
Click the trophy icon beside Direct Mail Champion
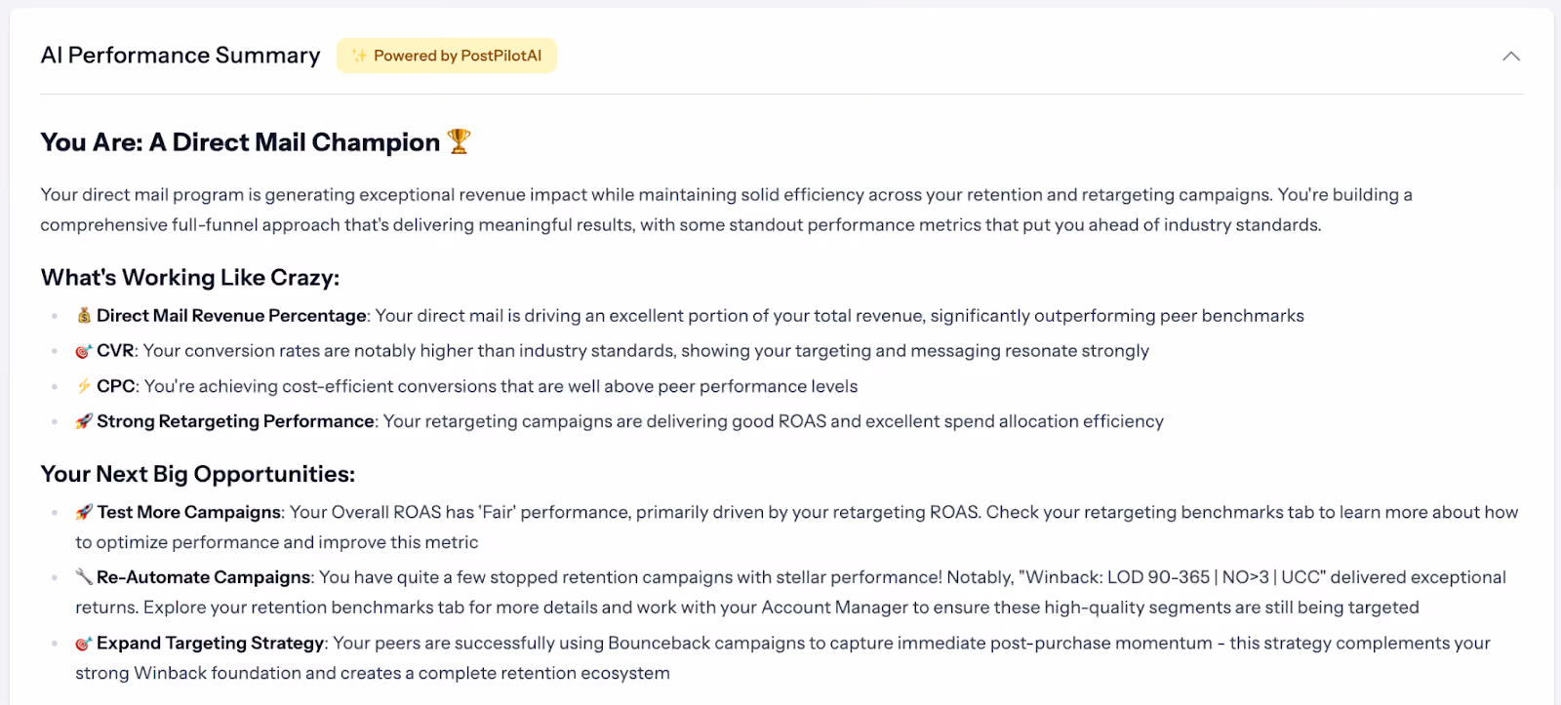click(x=459, y=142)
